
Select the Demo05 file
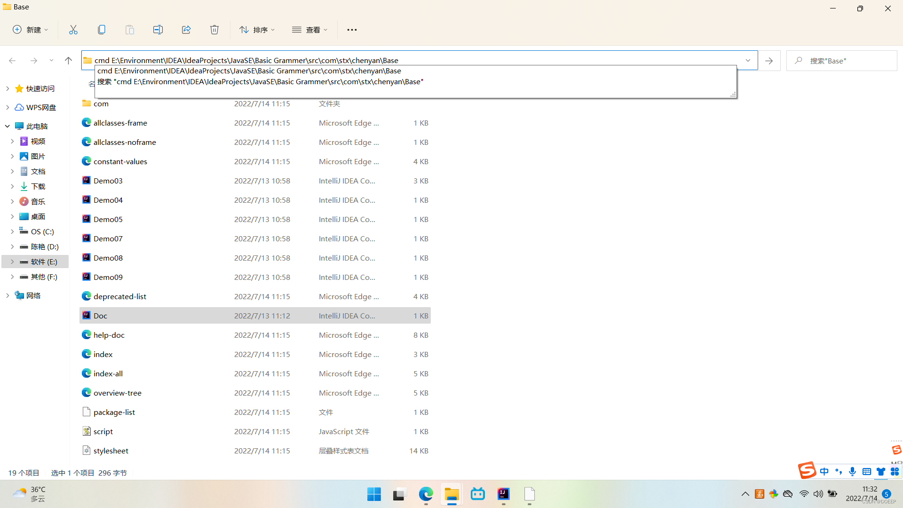pyautogui.click(x=108, y=219)
